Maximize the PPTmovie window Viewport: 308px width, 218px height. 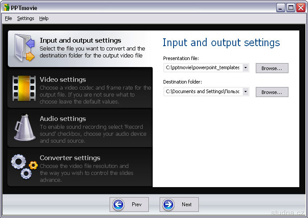tap(291, 7)
